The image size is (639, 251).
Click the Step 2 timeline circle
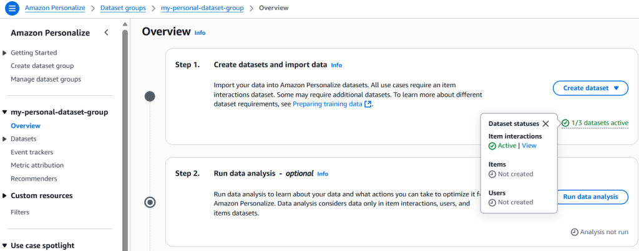tap(150, 202)
